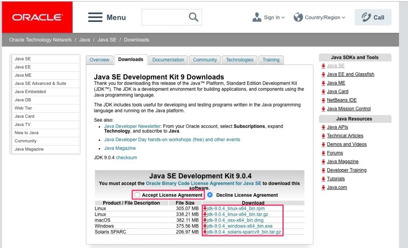The image size is (408, 248).
Task: Open the hamburger Menu icon
Action: coord(95,17)
